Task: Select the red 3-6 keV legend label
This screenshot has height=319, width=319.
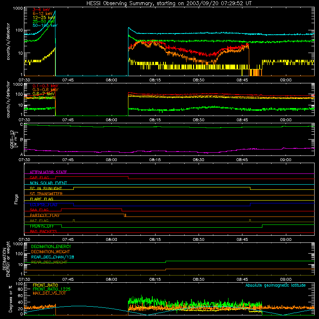Action: (41, 10)
